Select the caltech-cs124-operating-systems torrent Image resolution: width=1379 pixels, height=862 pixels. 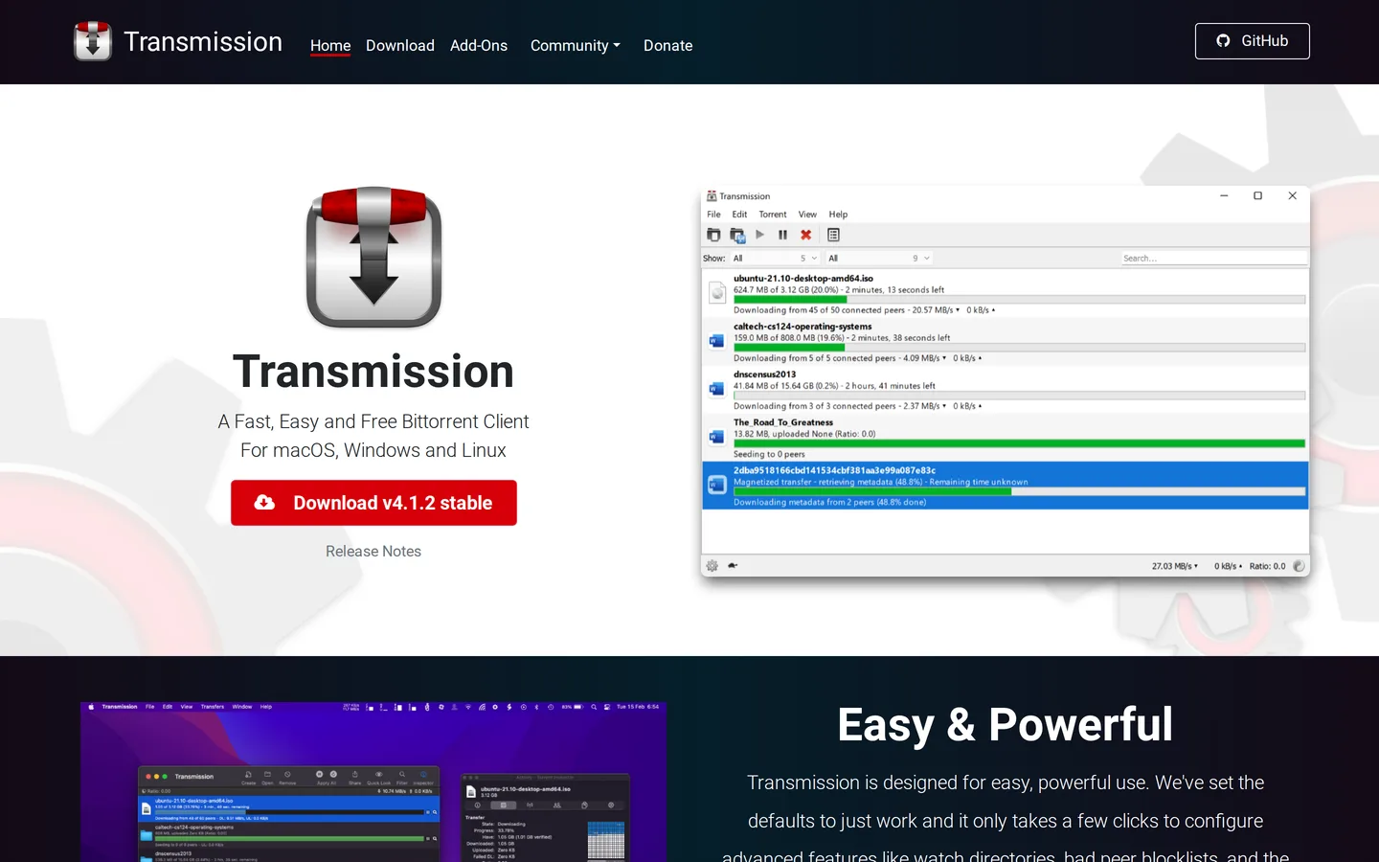[1006, 341]
